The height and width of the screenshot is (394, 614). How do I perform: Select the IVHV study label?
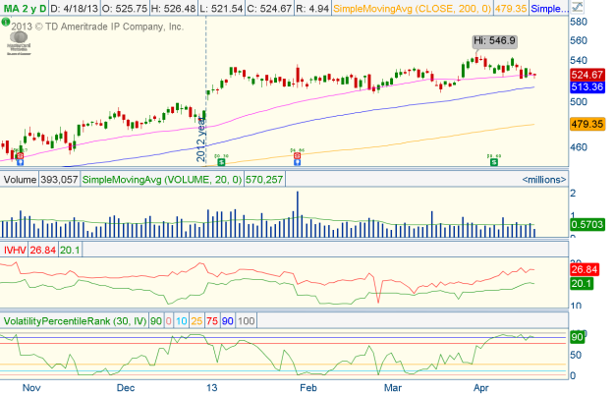pyautogui.click(x=16, y=251)
